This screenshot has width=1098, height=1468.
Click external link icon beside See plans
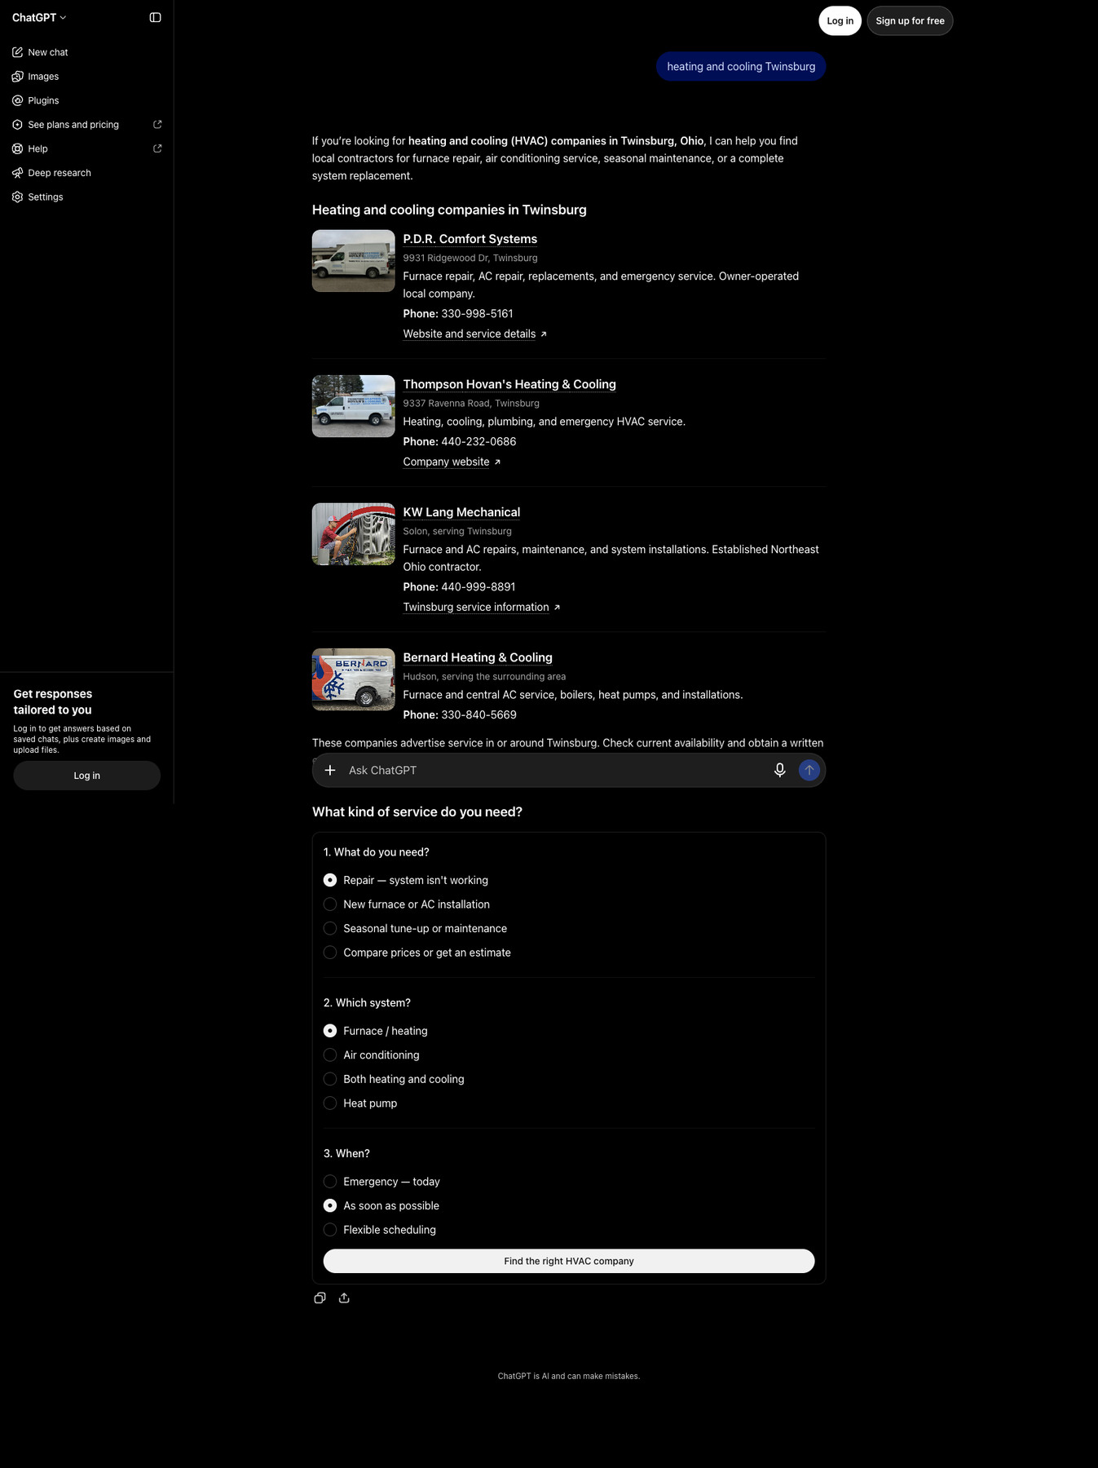157,124
